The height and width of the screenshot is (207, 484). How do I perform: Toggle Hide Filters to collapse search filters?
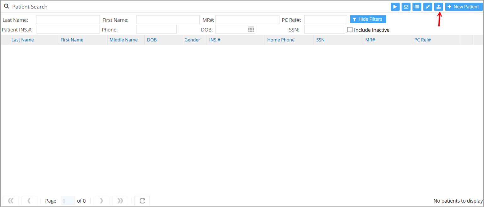368,19
